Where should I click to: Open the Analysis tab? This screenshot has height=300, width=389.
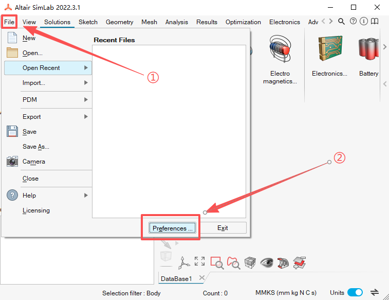[176, 22]
